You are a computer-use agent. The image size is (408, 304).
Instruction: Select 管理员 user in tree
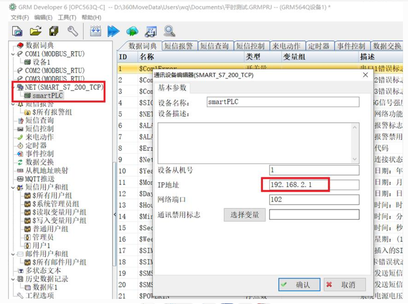(x=43, y=237)
